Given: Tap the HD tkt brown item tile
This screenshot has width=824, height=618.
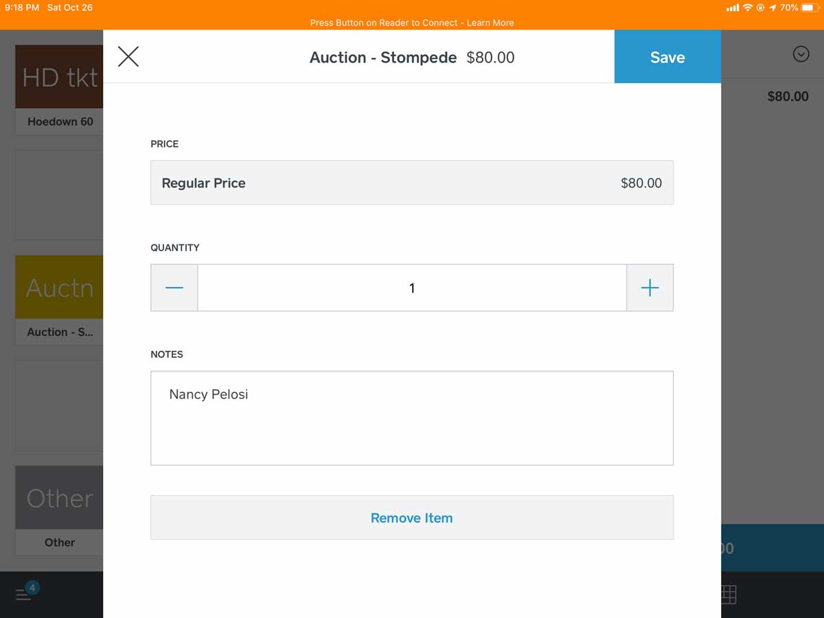Looking at the screenshot, I should point(59,77).
